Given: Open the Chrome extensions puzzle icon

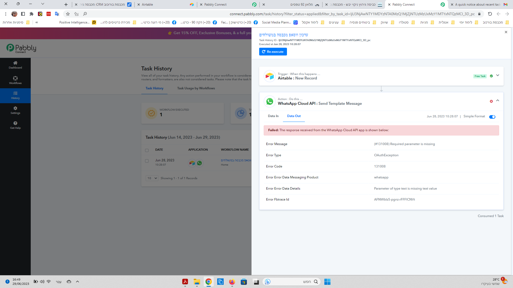Looking at the screenshot, I should coord(32,14).
